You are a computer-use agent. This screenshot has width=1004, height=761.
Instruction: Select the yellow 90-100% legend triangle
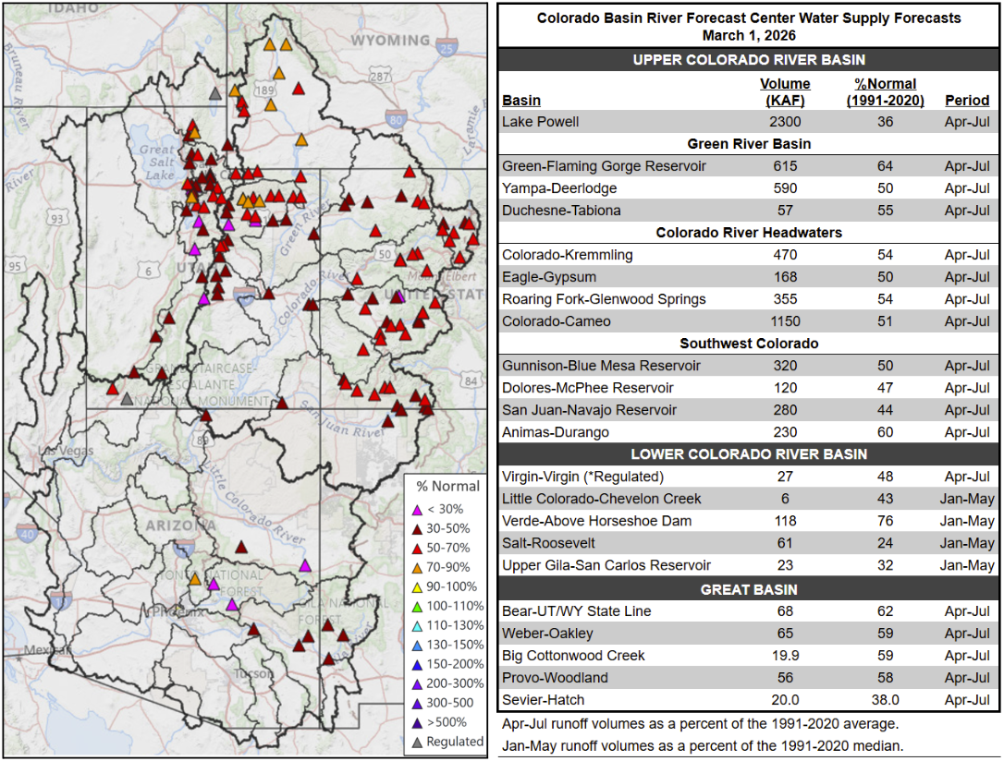click(418, 587)
